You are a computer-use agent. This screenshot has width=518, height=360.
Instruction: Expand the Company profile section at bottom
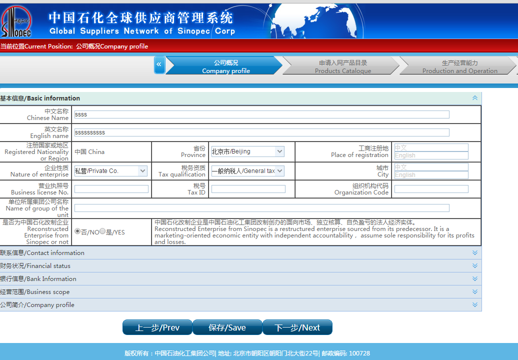[474, 305]
